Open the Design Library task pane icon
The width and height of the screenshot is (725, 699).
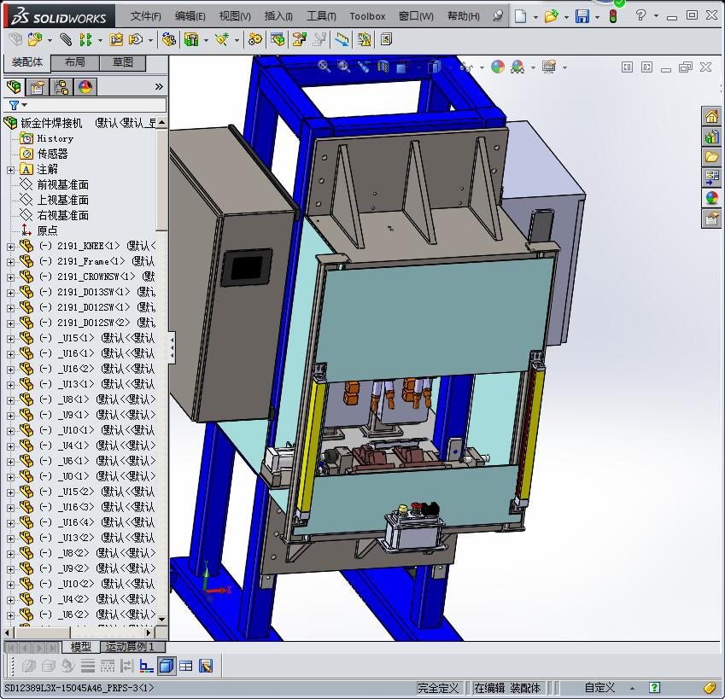[x=711, y=137]
